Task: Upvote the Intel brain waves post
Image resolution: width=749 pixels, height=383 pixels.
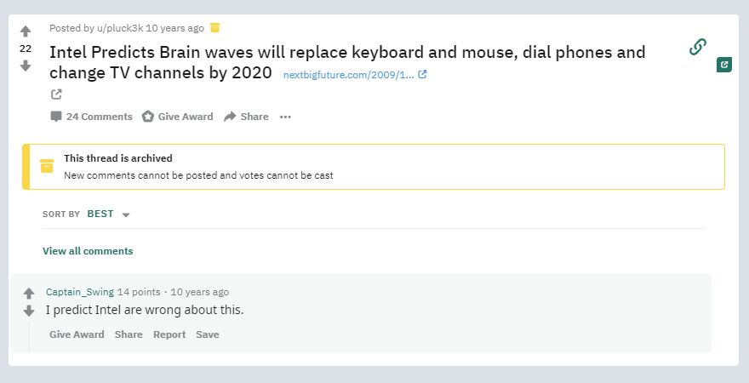Action: tap(26, 31)
